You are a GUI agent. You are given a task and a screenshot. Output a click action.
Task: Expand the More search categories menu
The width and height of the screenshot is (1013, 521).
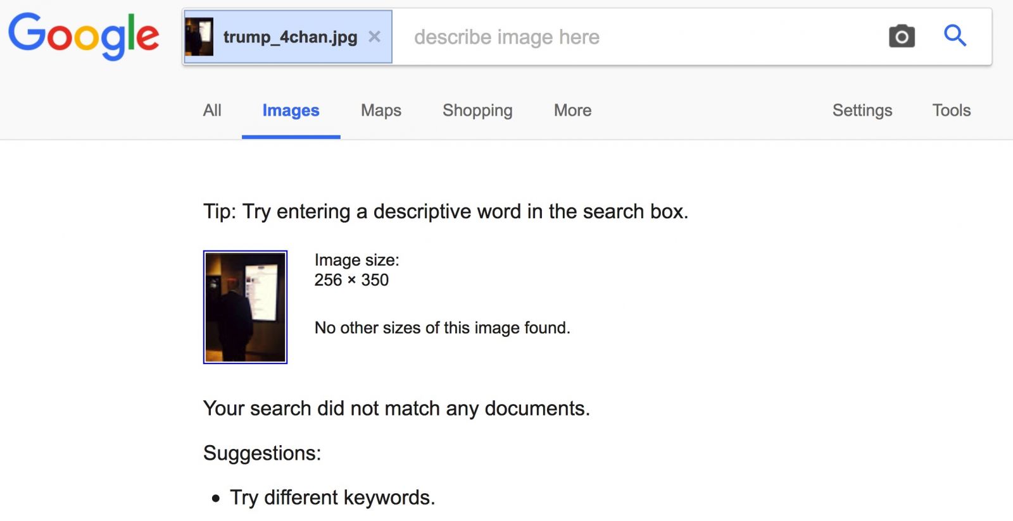572,110
